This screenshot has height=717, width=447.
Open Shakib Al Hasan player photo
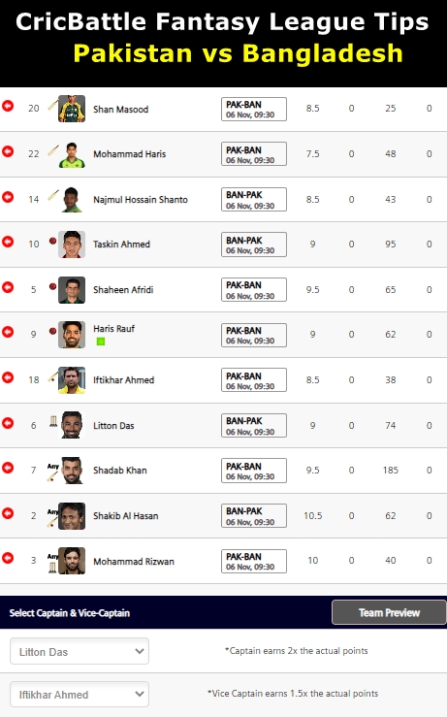[x=72, y=516]
